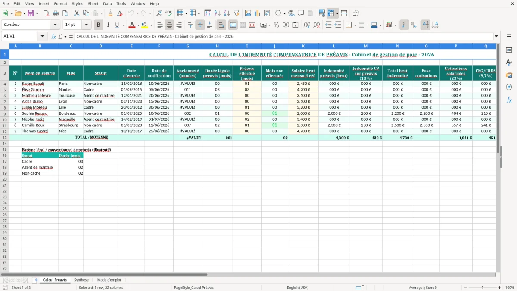The image size is (517, 291).
Task: Expand the Name Box dropdown
Action: 42,37
